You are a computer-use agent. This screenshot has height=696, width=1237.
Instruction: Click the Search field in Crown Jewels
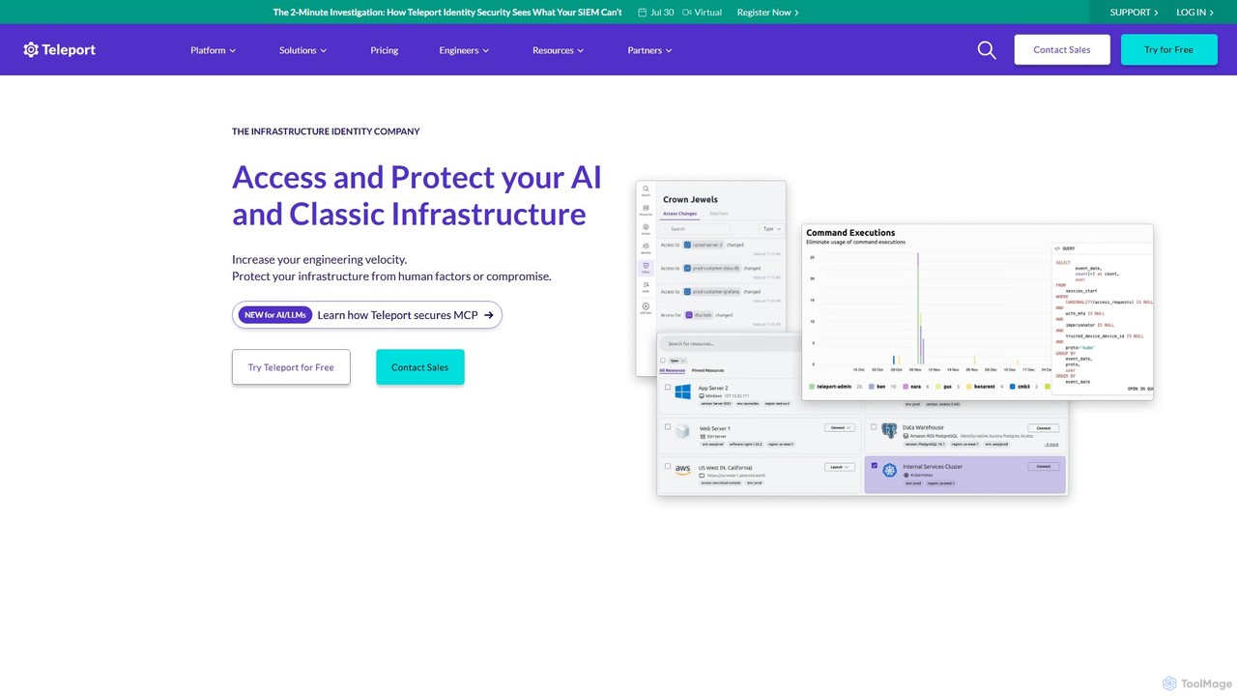[695, 229]
